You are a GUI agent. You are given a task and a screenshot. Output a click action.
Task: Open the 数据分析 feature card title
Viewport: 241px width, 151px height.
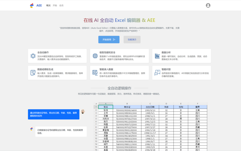[166, 52]
